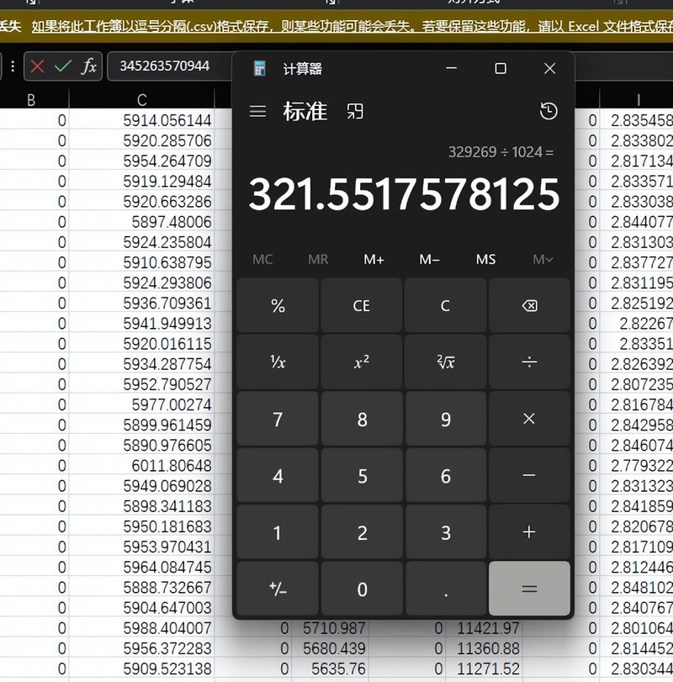The height and width of the screenshot is (682, 673).
Task: Select Excel cell 11271.52
Action: (485, 669)
